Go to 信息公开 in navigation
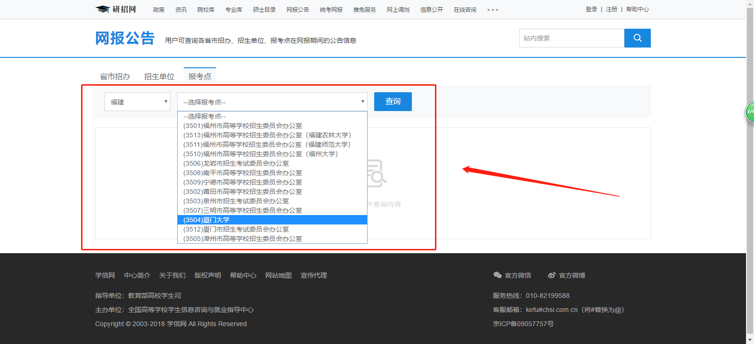This screenshot has height=344, width=754. pyautogui.click(x=432, y=10)
